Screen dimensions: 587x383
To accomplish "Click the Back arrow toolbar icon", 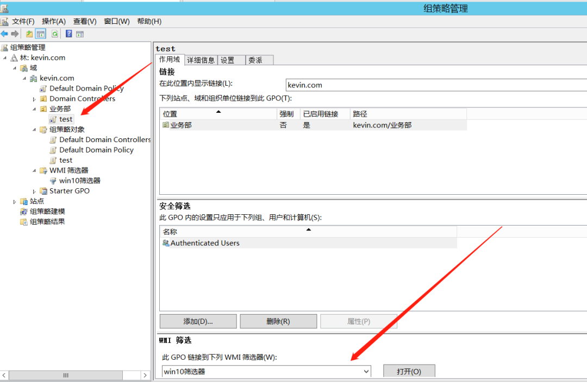I will coord(4,34).
